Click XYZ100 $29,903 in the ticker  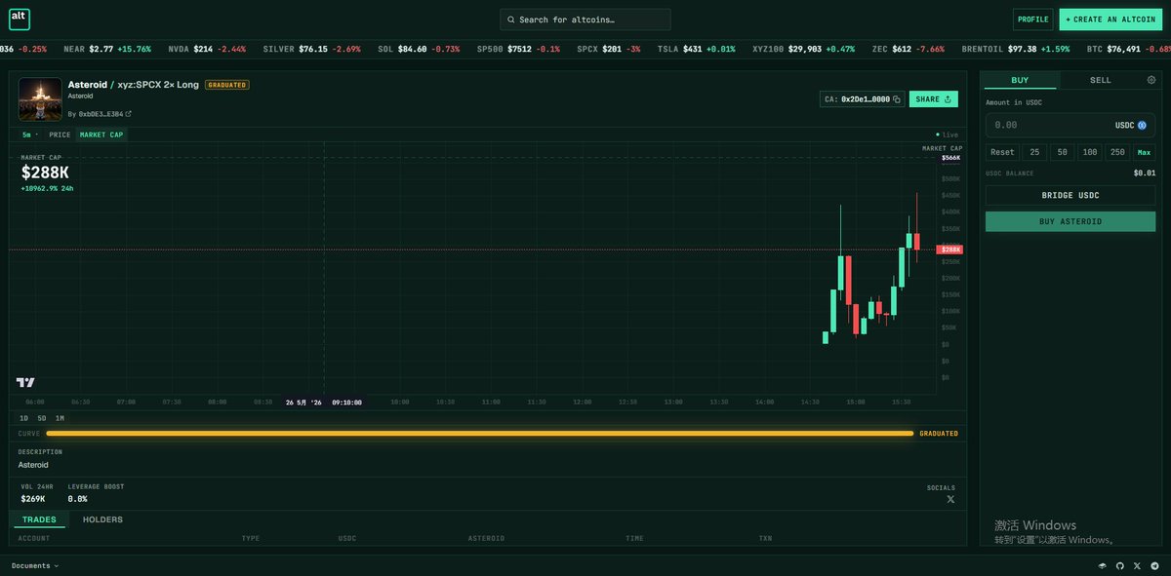pyautogui.click(x=803, y=49)
